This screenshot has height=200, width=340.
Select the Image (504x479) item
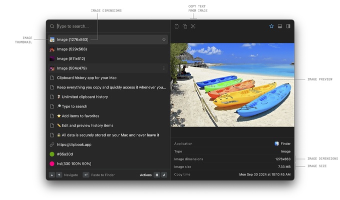click(x=108, y=68)
